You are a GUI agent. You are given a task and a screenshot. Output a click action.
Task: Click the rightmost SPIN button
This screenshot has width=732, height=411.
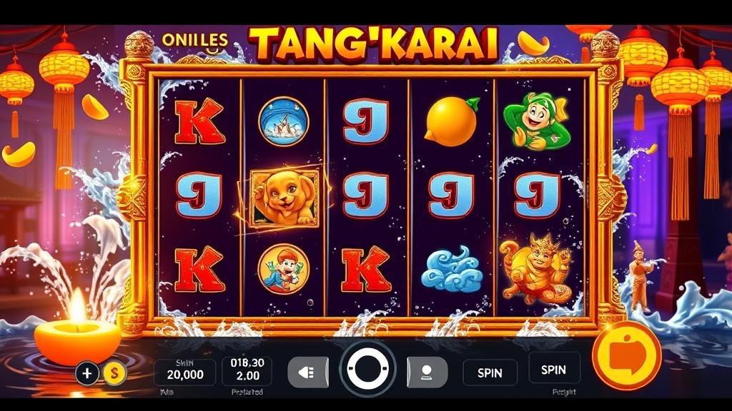coord(554,369)
